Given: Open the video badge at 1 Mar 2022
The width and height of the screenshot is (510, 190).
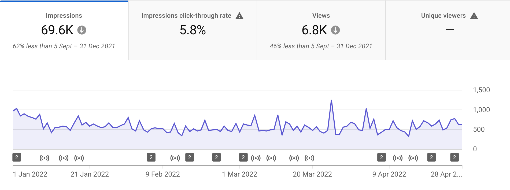Looking at the screenshot, I should (x=243, y=157).
